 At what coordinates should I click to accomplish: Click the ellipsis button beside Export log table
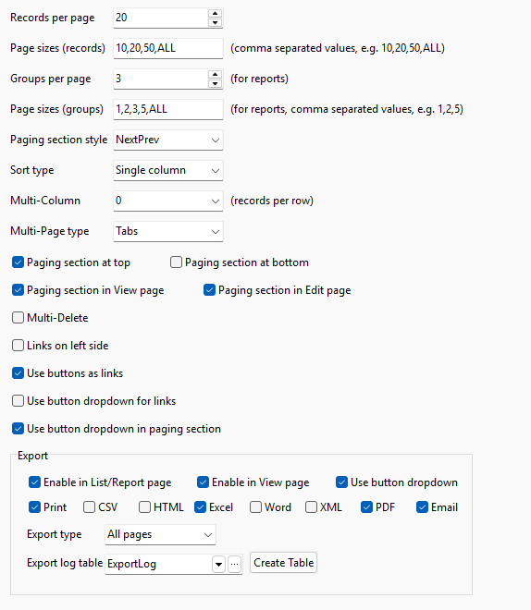(x=234, y=564)
